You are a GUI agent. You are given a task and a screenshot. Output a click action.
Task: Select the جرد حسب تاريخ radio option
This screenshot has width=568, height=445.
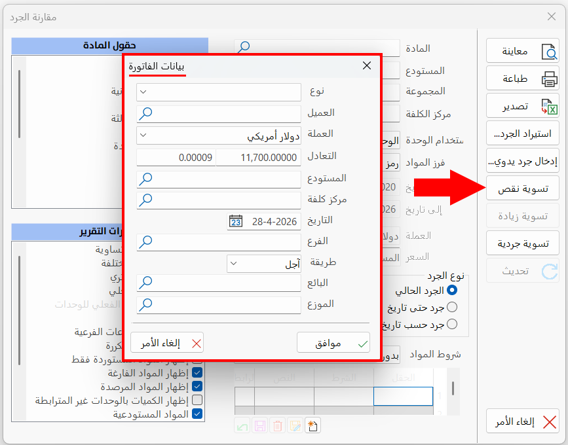[x=452, y=324]
